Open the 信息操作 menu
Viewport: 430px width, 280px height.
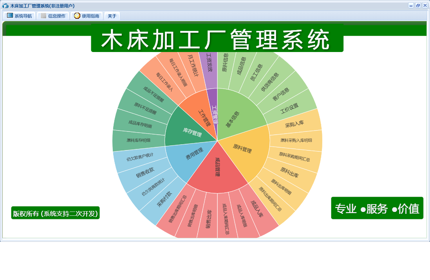tap(53, 16)
